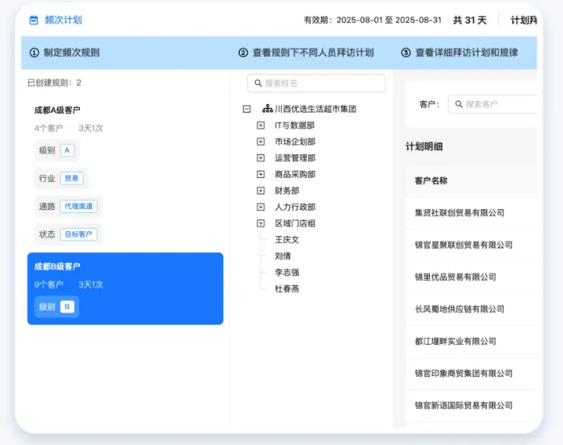Choose employee 王庆文 in the tree
The height and width of the screenshot is (445, 563).
[287, 240]
